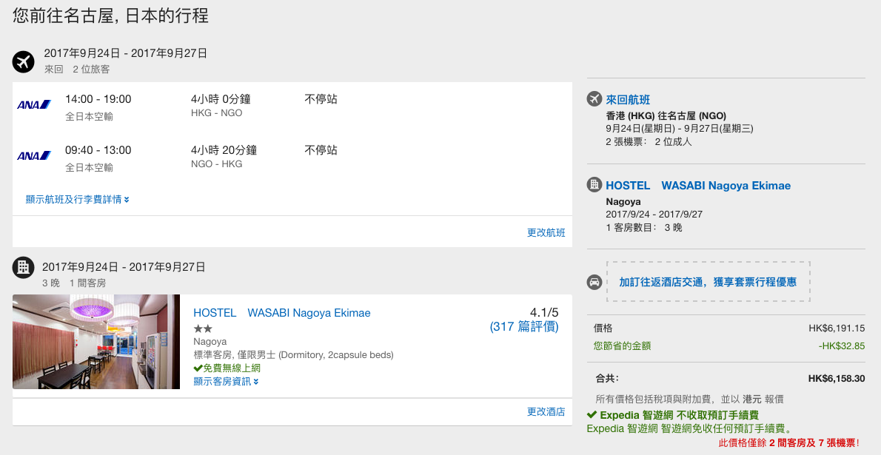Screen dimensions: 881x455
Task: Click the car icon beside transport offer
Action: click(x=594, y=282)
